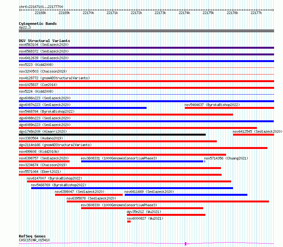The width and height of the screenshot is (283, 247).
Task: Click the black dgv1748n209 (Almarri2020) bar
Action: pyautogui.click(x=112, y=135)
